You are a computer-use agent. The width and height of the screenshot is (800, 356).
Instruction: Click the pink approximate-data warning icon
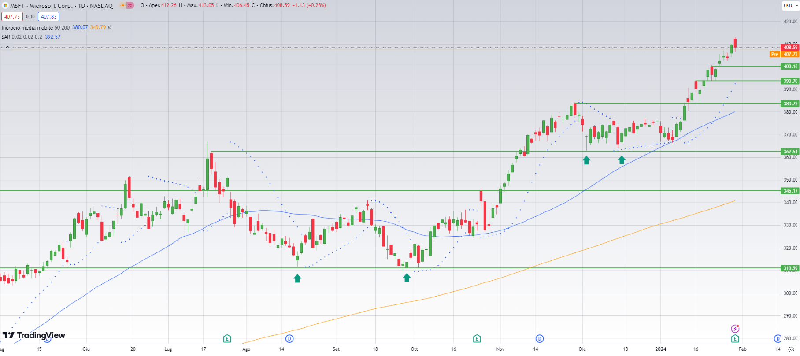(130, 5)
